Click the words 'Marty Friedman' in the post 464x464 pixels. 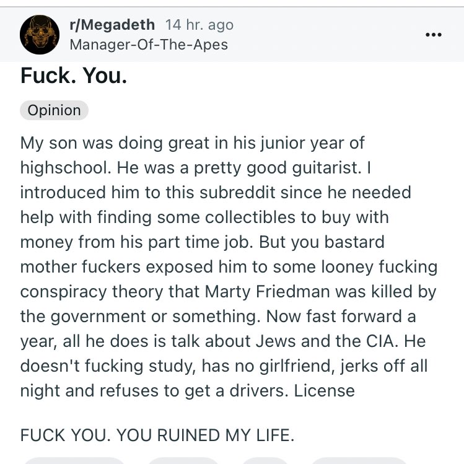click(267, 292)
